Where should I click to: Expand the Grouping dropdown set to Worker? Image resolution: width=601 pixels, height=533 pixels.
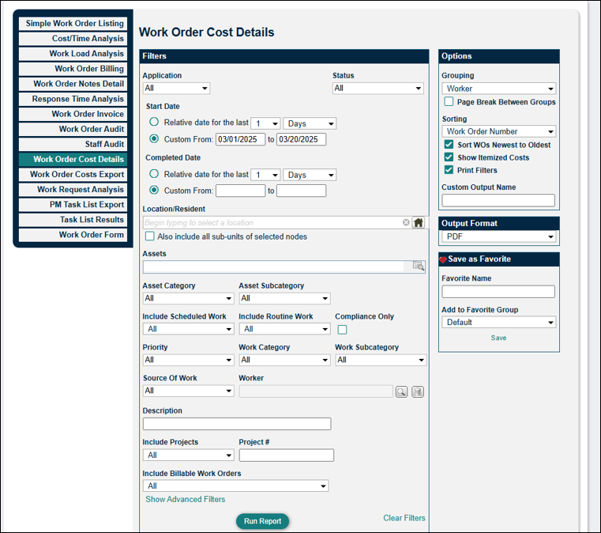pyautogui.click(x=498, y=89)
